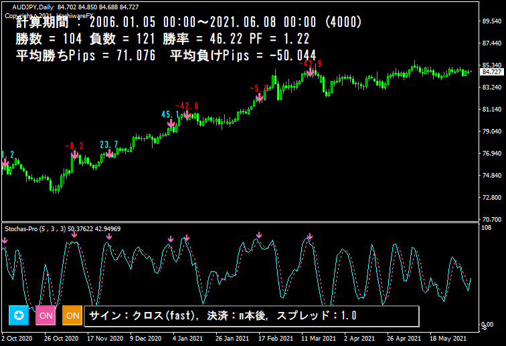The height and width of the screenshot is (346, 506).
Task: Click the current price label 84.727
Action: click(491, 71)
